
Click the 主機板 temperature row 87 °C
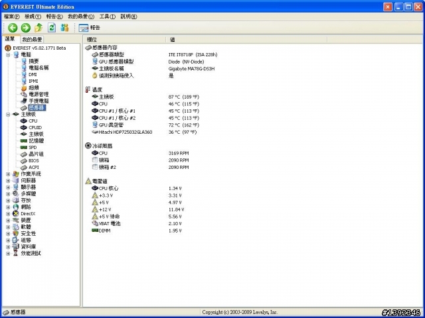pos(145,97)
